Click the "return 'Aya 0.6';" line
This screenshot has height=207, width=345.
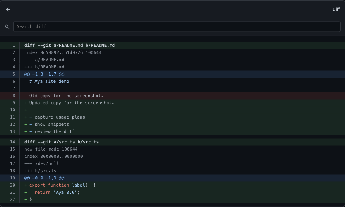pyautogui.click(x=172, y=192)
